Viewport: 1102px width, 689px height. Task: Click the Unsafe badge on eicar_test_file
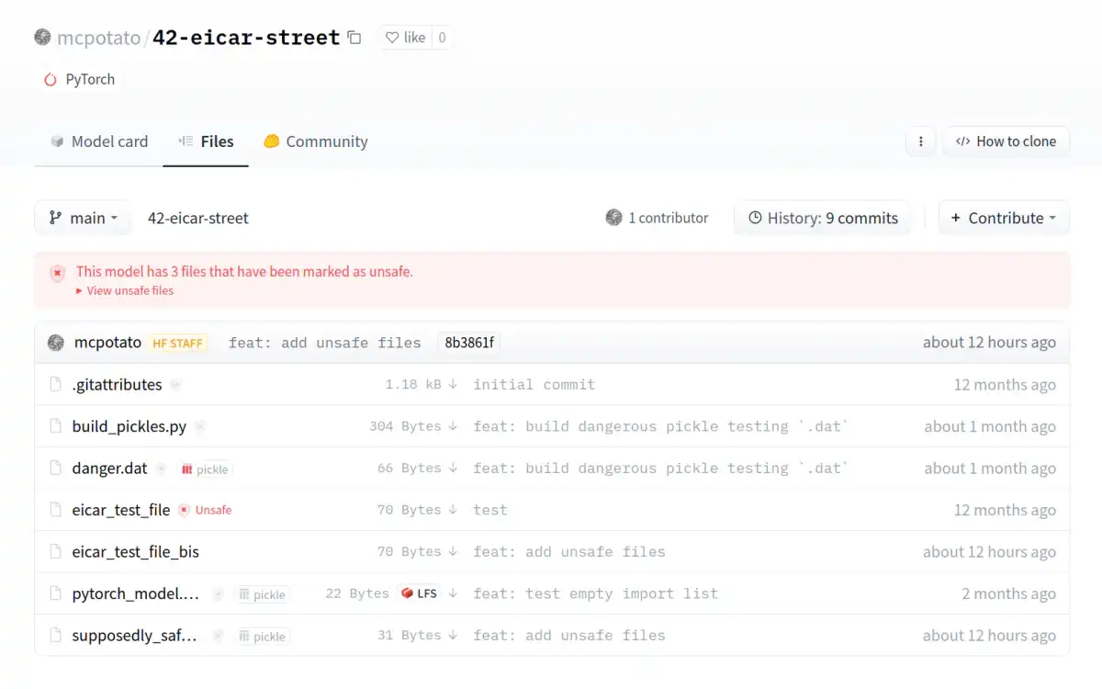point(205,510)
